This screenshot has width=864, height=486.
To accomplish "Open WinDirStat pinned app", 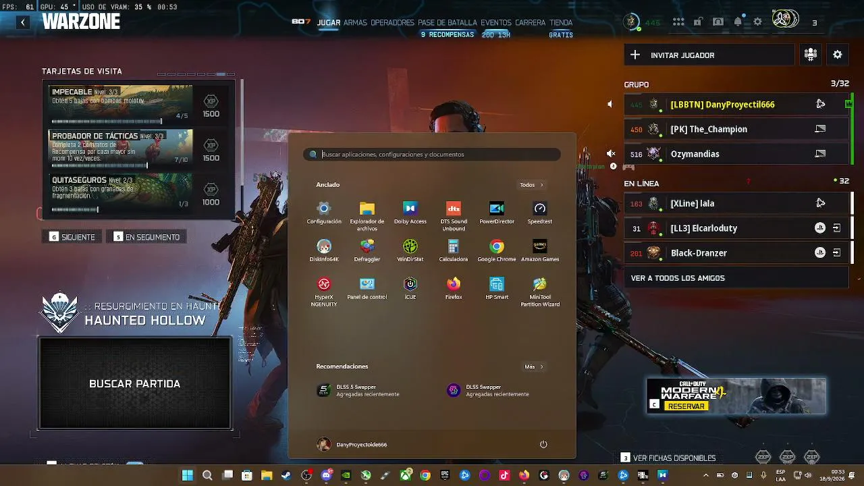I will (x=410, y=250).
